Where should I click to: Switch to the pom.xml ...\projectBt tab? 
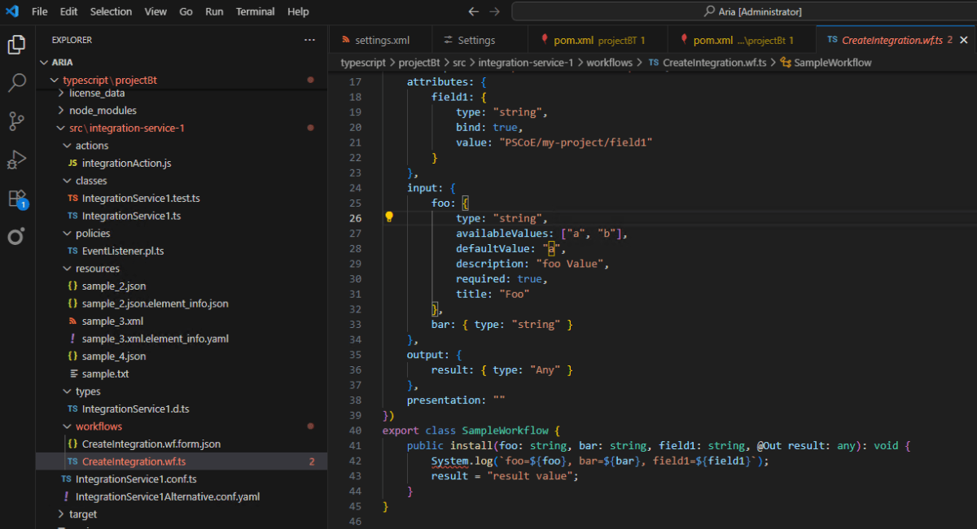(742, 40)
